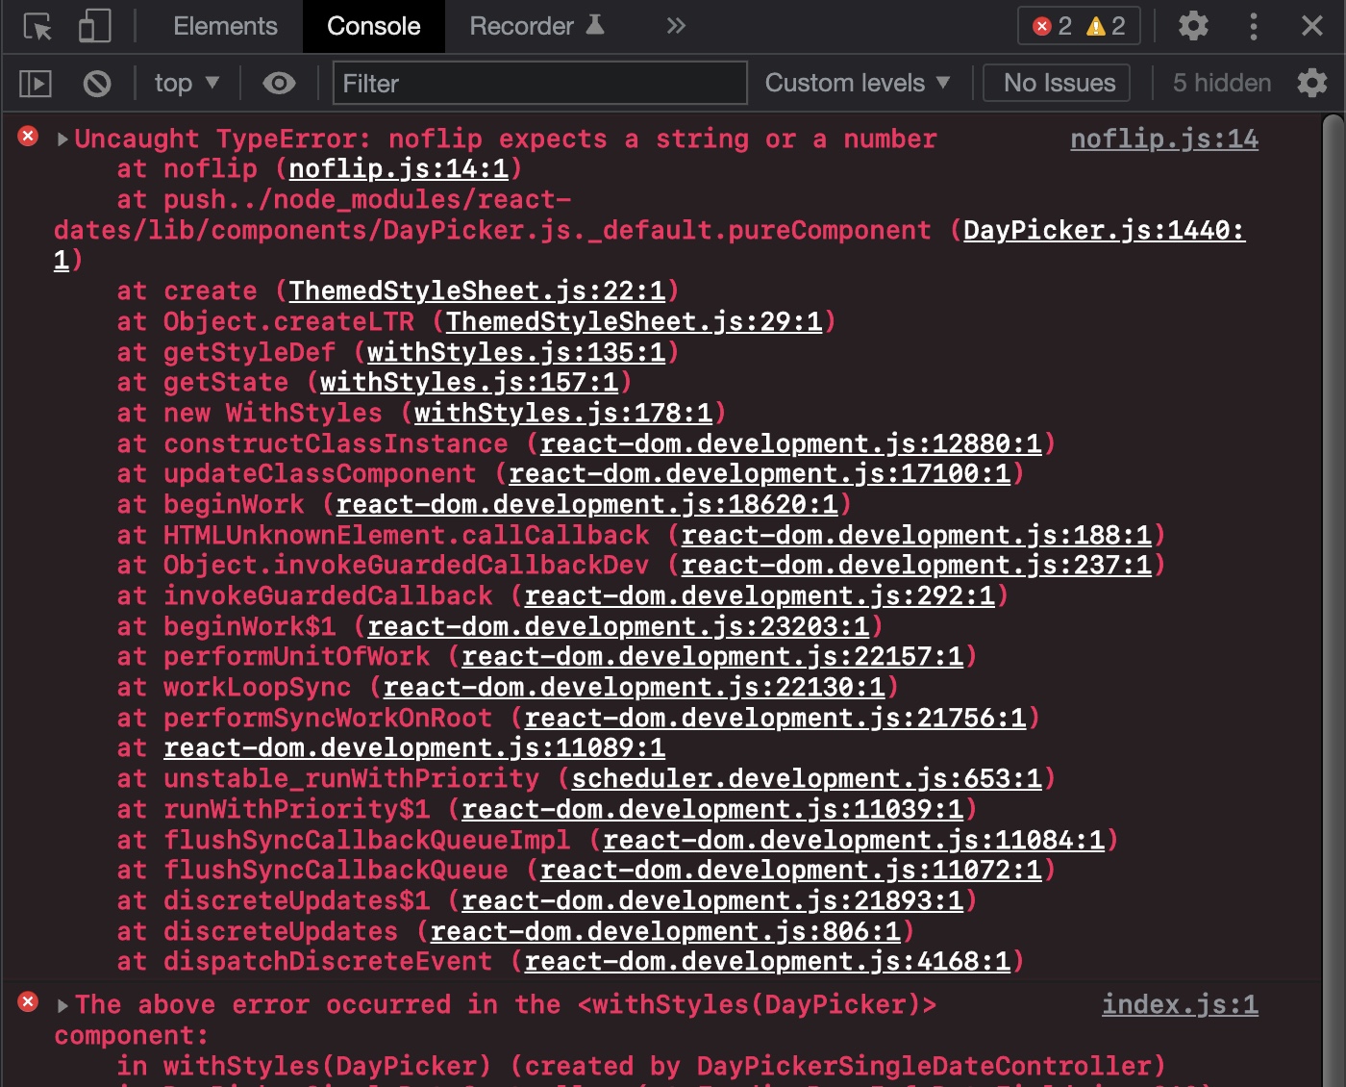The height and width of the screenshot is (1087, 1346).
Task: Show more panels via the chevron
Action: tap(675, 26)
